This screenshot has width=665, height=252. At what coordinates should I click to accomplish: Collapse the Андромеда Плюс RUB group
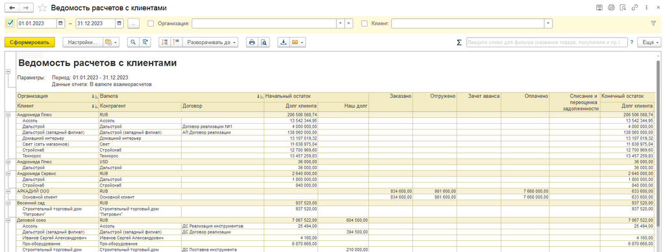pyautogui.click(x=8, y=115)
